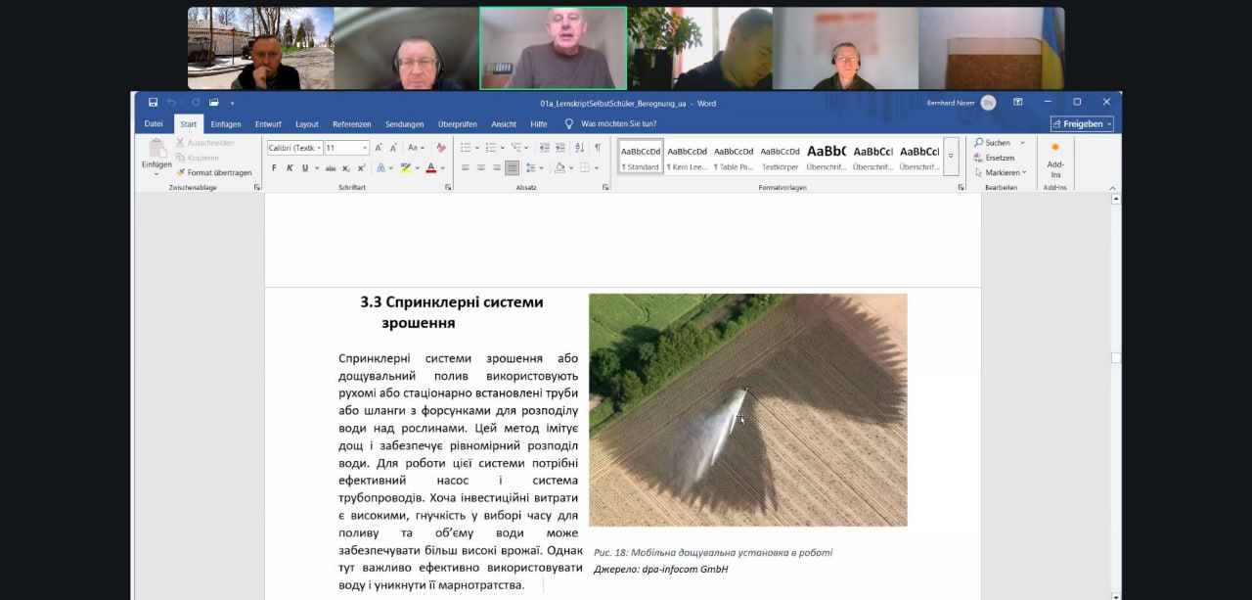Toggle bold formatting with F button
This screenshot has width=1252, height=600.
coord(274,168)
